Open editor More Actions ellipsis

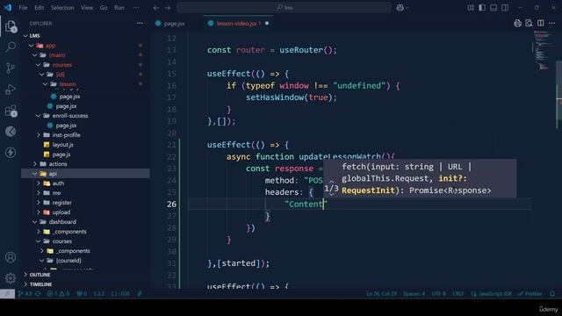552,24
